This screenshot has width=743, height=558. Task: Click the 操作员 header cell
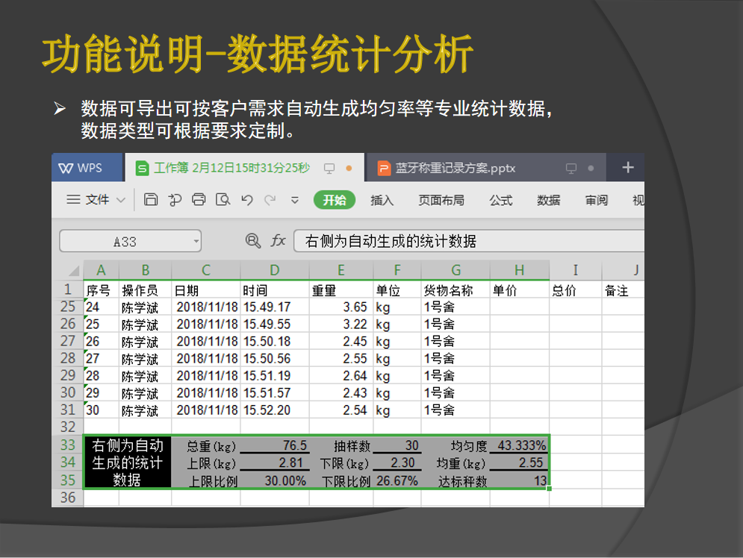[x=145, y=290]
